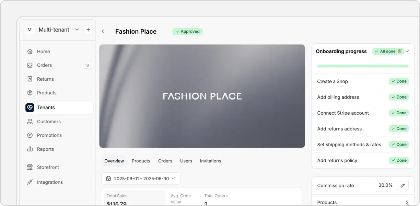420x206 pixels.
Task: Open the date range picker for June 2025
Action: coord(141,178)
